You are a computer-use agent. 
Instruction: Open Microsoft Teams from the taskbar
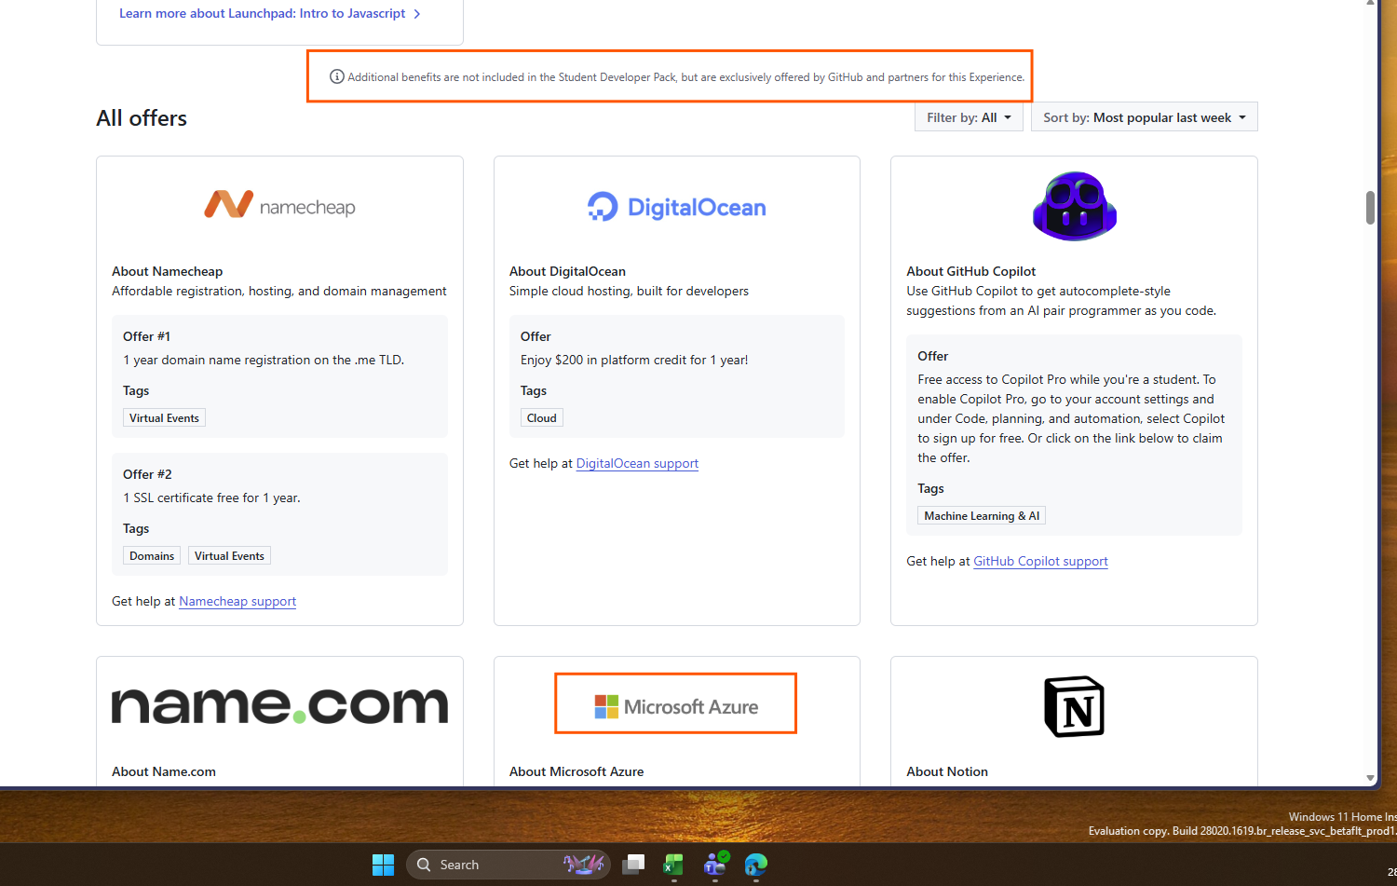click(x=715, y=865)
